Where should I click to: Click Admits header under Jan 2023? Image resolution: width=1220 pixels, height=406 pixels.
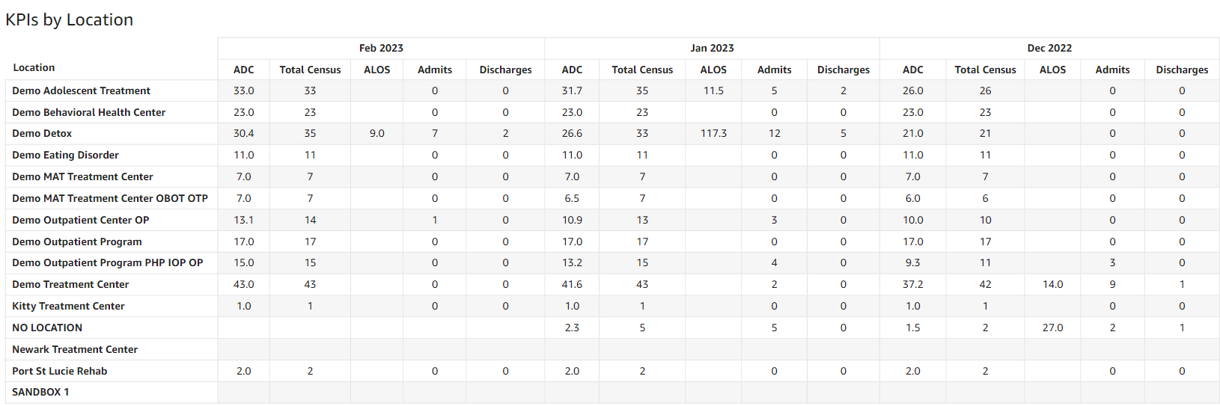[x=774, y=70]
